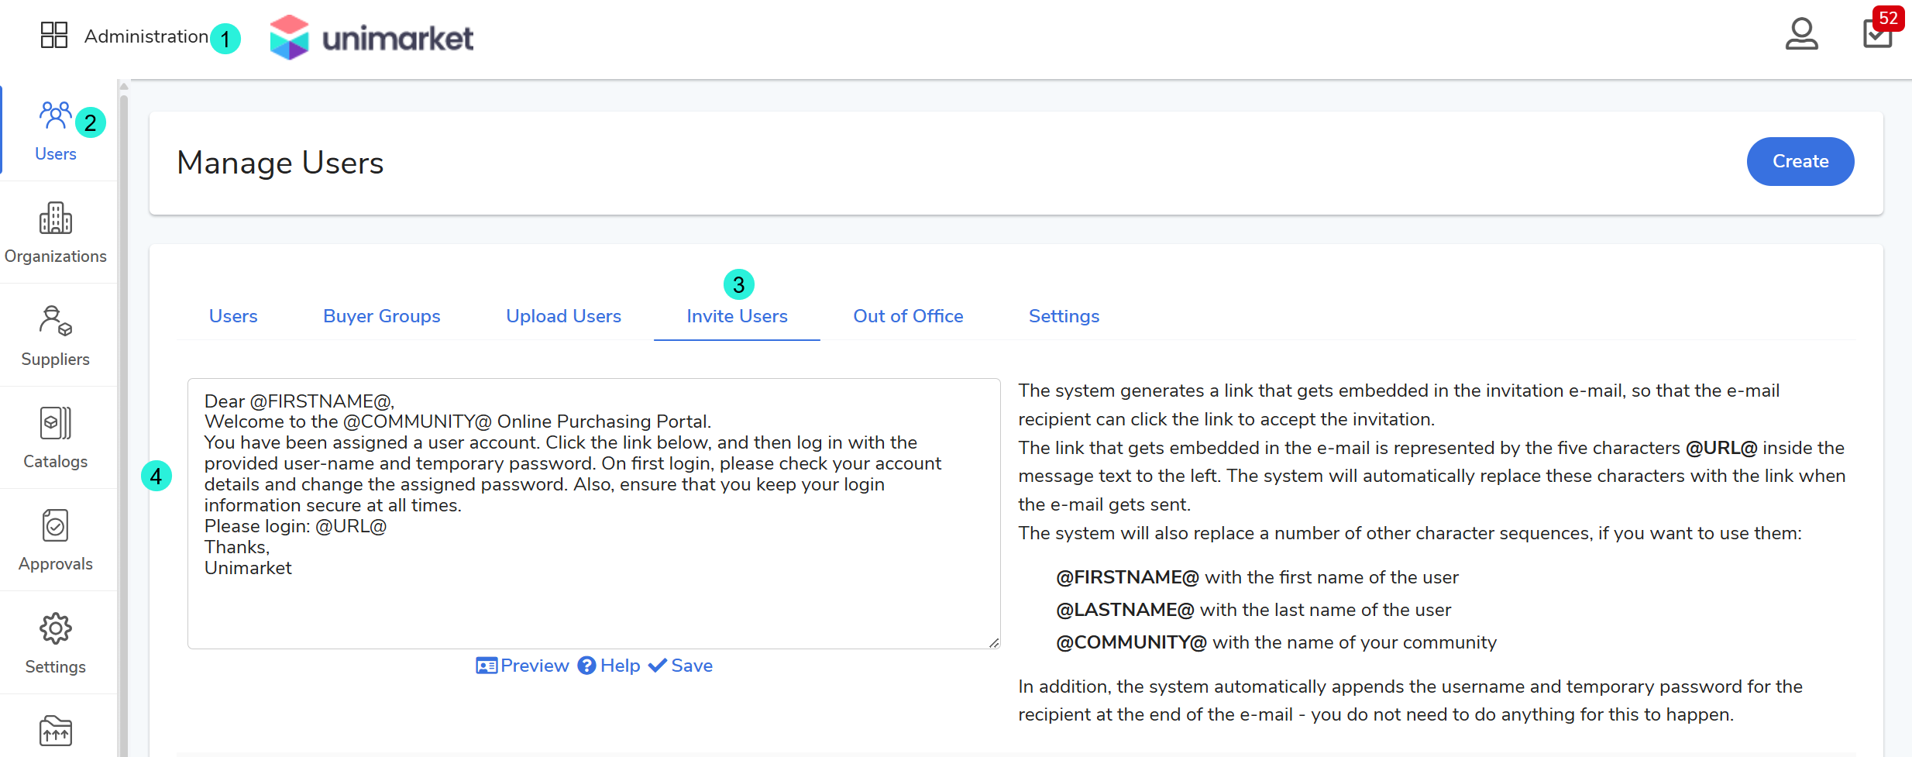Image resolution: width=1912 pixels, height=757 pixels.
Task: Open Suppliers from the sidebar
Action: [x=55, y=335]
